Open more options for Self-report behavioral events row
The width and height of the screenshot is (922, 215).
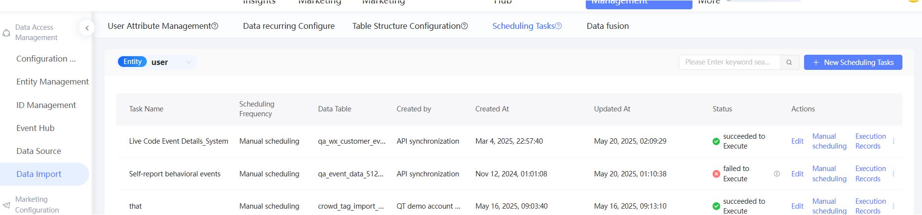pos(894,174)
